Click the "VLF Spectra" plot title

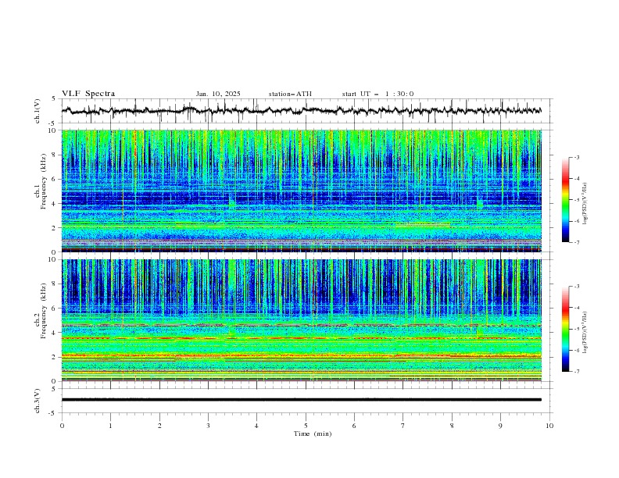[x=88, y=94]
